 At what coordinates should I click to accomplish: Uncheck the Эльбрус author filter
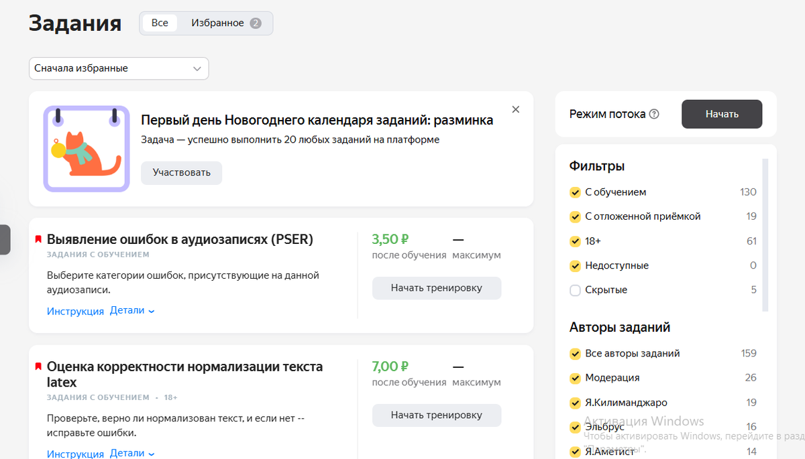(575, 427)
